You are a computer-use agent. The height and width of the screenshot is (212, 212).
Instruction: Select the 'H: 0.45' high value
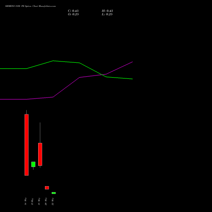tap(107, 11)
